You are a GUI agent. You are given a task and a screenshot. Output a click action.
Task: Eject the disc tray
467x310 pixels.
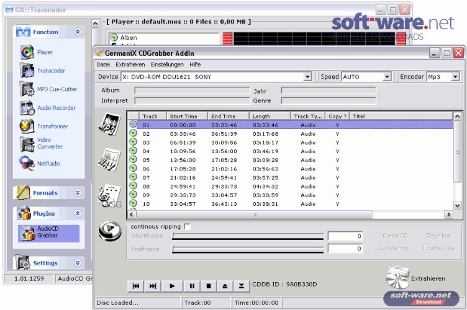click(225, 286)
